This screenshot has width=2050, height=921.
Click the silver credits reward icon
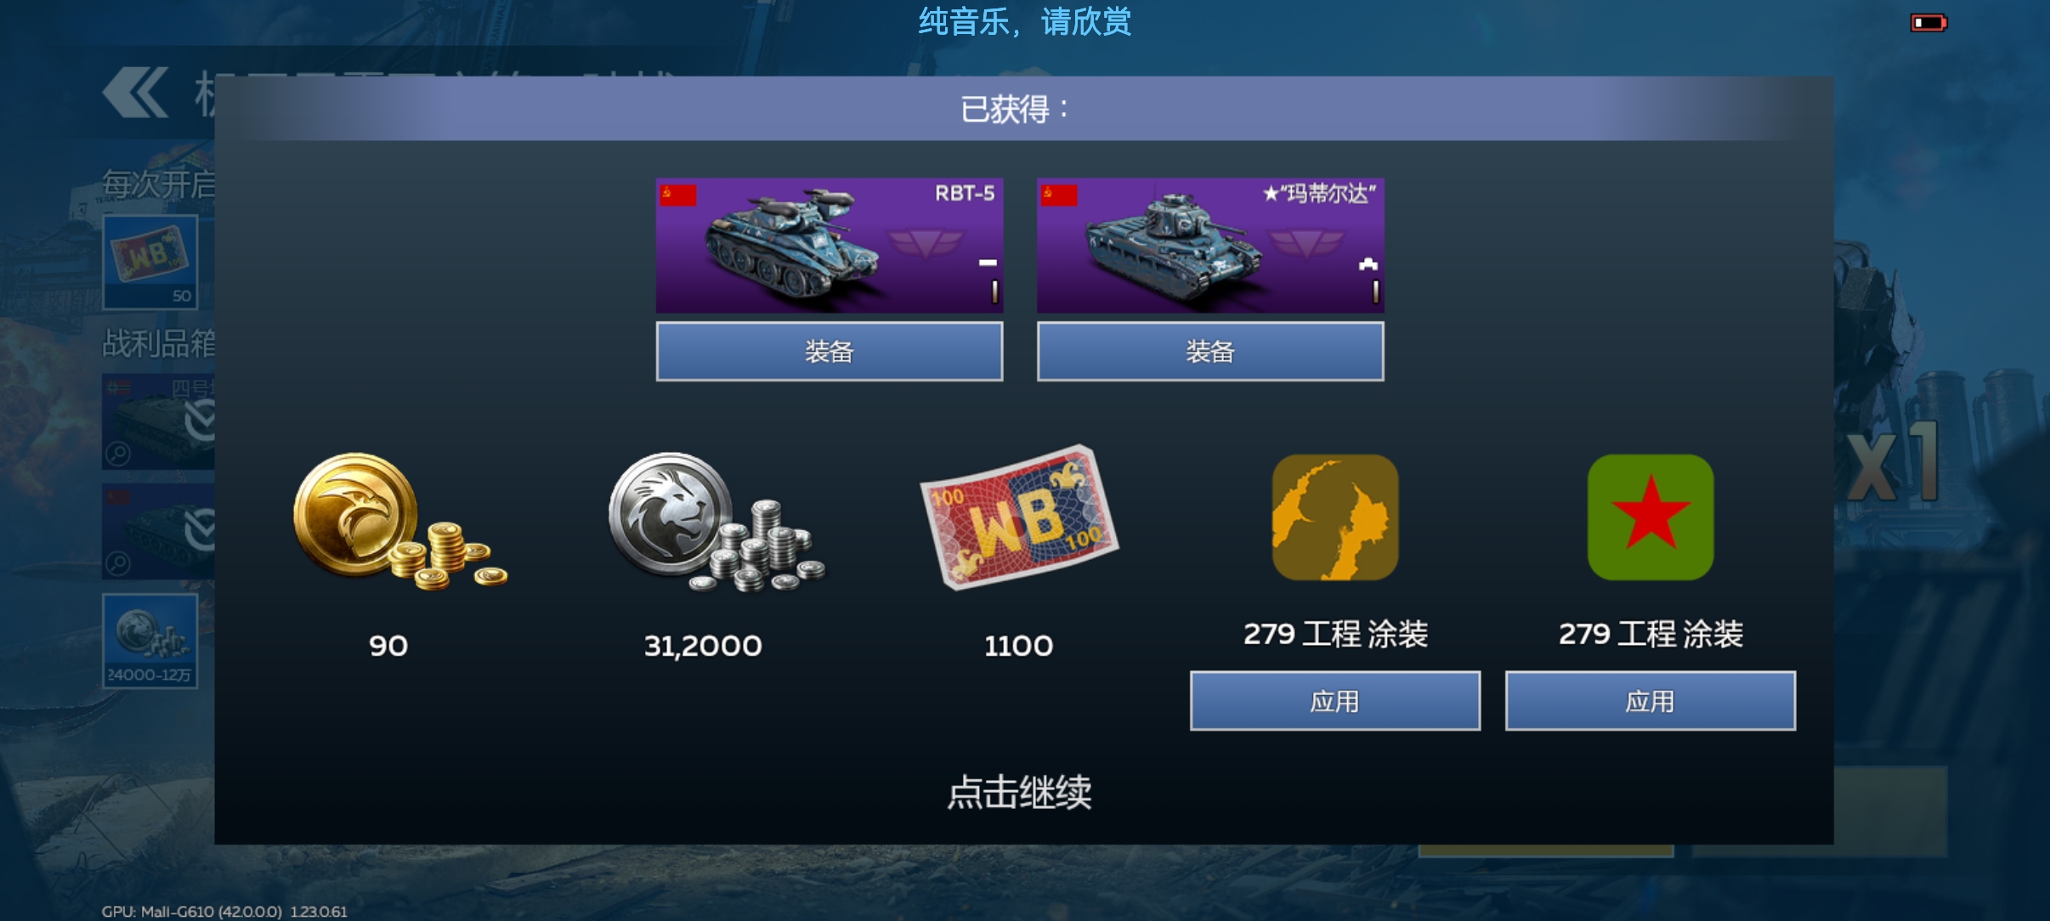716,522
